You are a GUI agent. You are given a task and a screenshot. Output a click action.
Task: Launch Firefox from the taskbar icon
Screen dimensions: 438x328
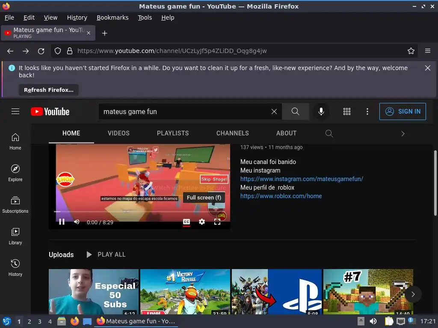coord(74,321)
